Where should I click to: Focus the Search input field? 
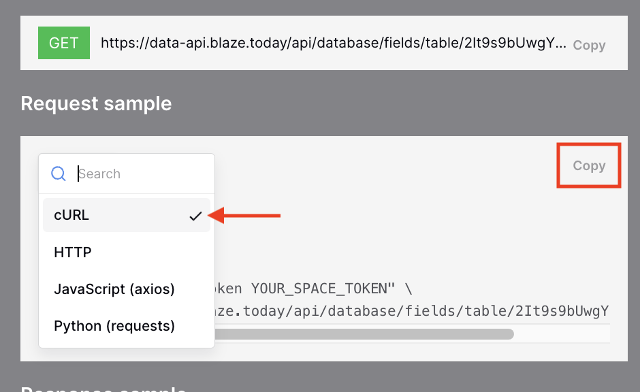click(143, 174)
